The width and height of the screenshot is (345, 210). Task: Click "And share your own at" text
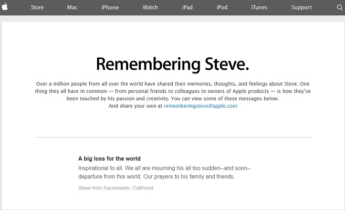pyautogui.click(x=135, y=106)
